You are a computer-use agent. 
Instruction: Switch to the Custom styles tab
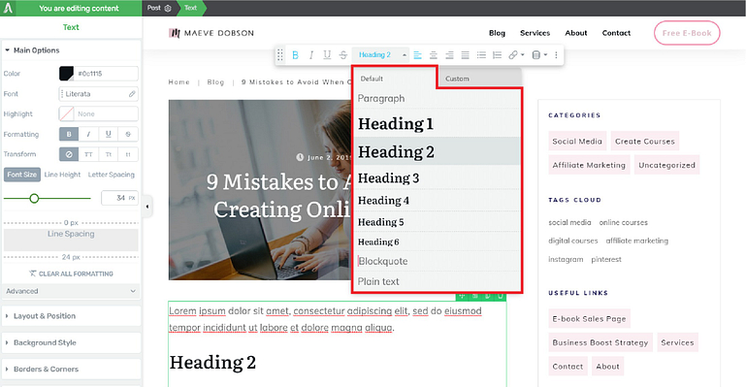[x=479, y=79]
